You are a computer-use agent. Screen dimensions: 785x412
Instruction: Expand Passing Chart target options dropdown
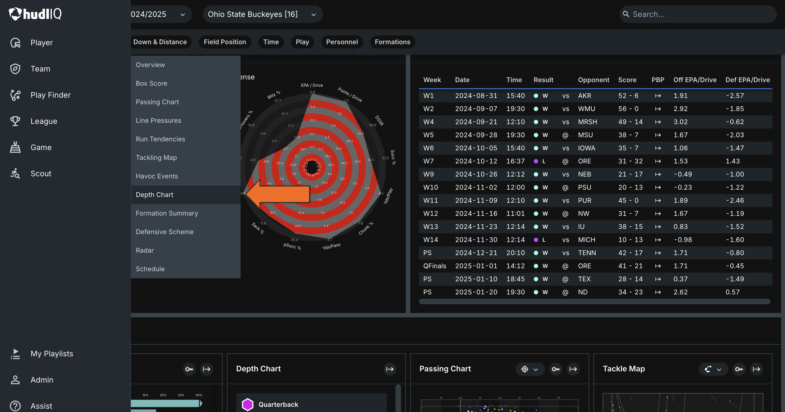530,369
